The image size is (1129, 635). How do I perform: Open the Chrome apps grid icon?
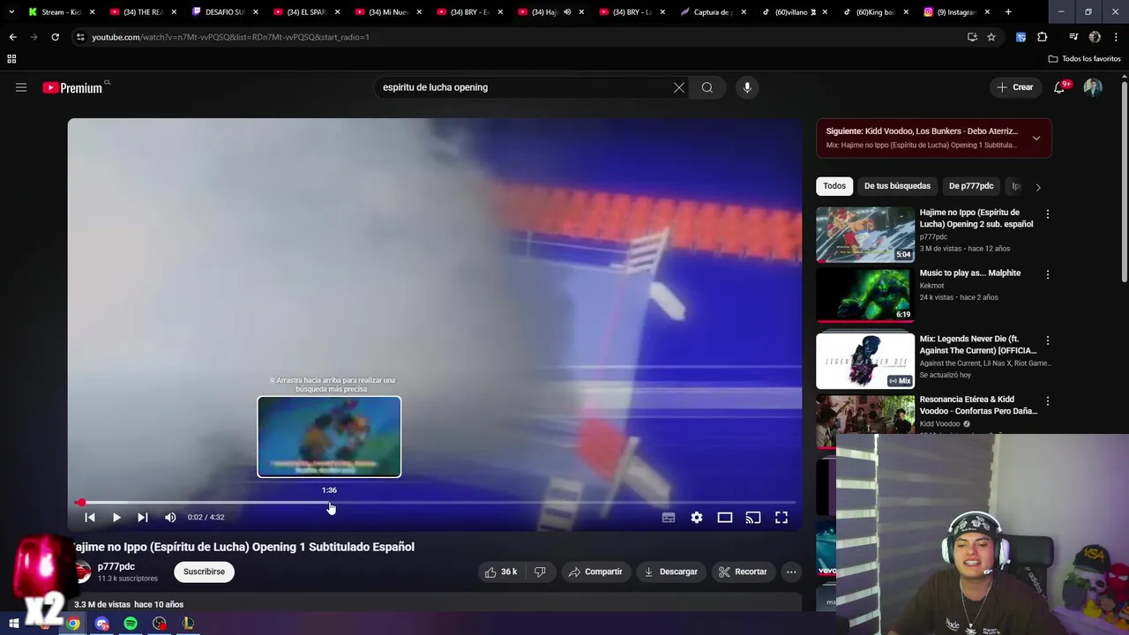coord(11,59)
